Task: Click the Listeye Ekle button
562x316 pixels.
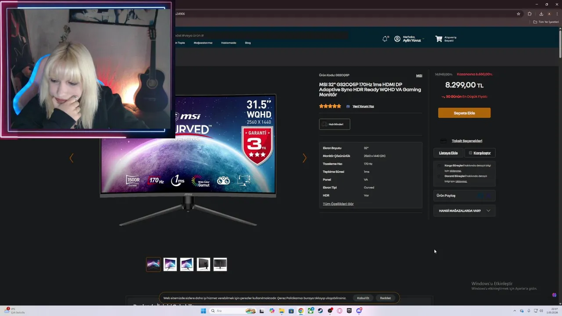Action: (448, 153)
